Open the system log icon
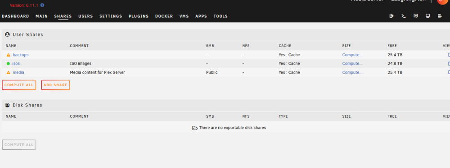450x168 pixels. click(x=440, y=16)
